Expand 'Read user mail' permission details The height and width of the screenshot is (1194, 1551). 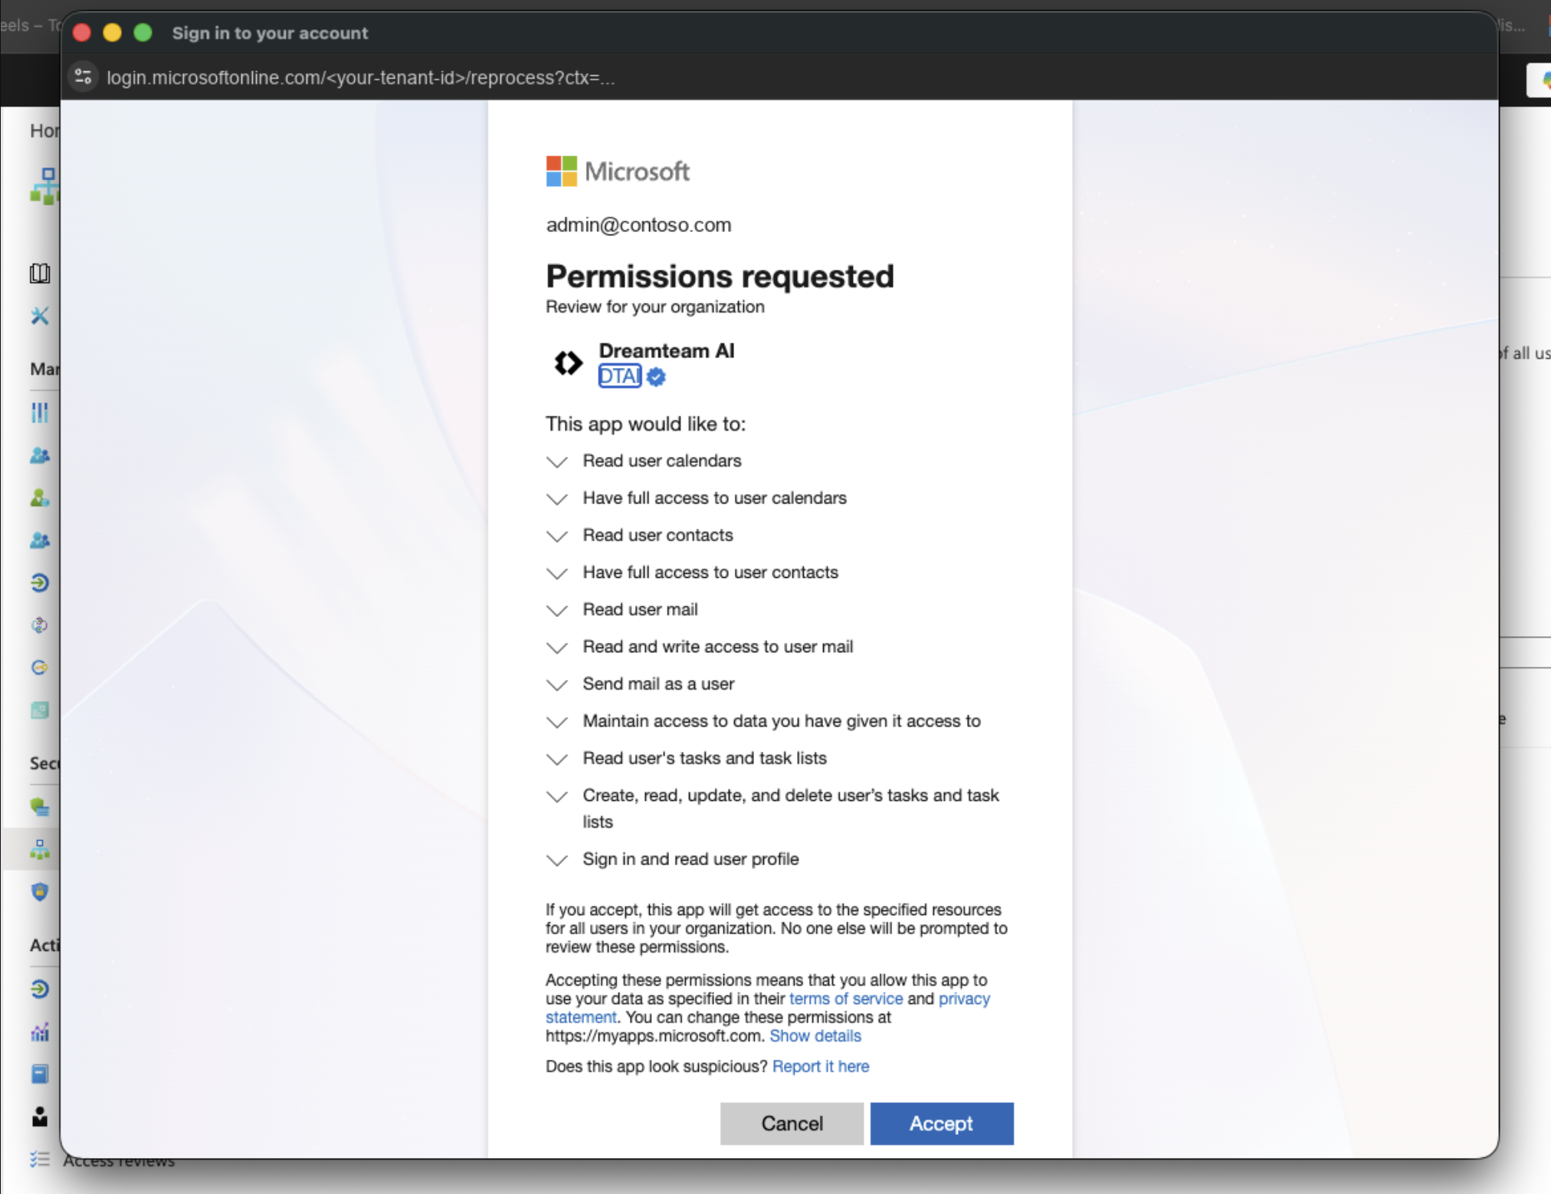pos(557,610)
